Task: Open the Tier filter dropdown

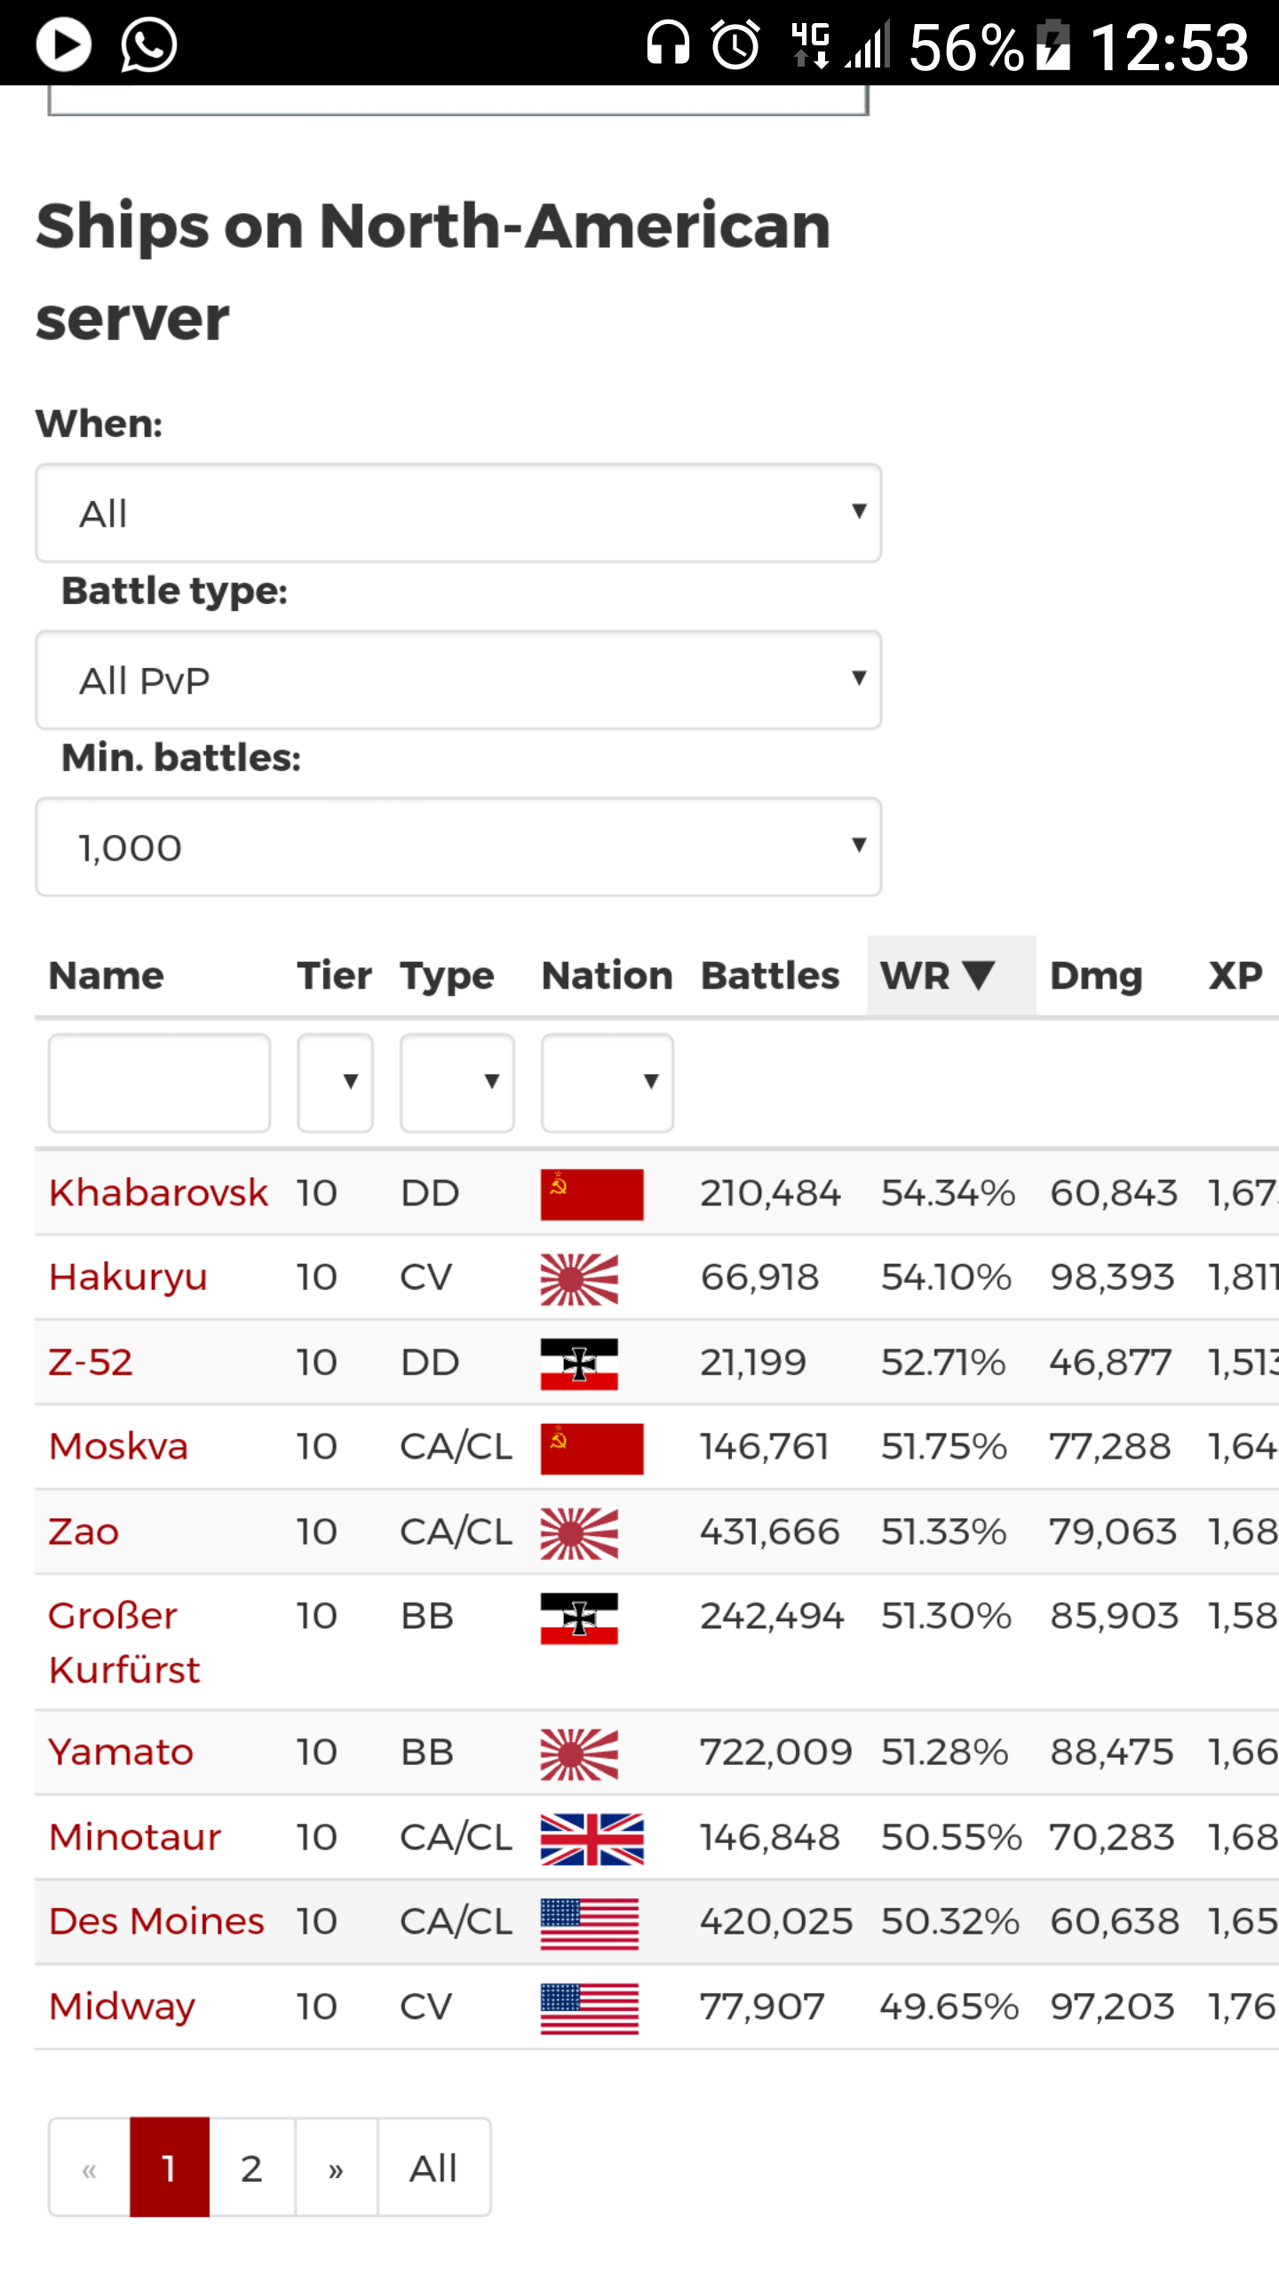Action: [x=335, y=1083]
